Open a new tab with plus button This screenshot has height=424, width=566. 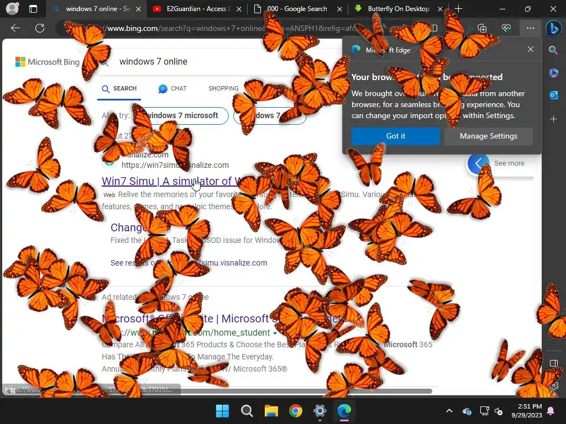click(x=458, y=9)
